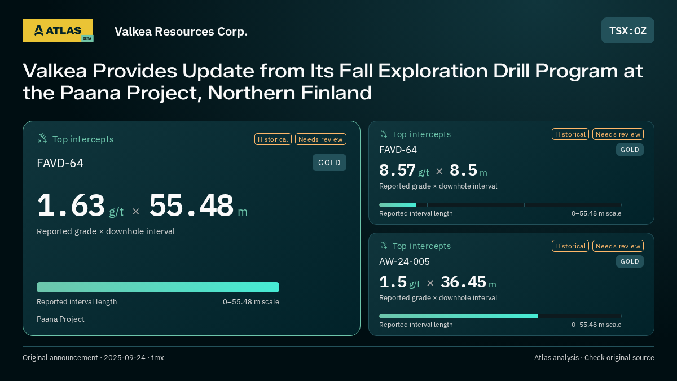The width and height of the screenshot is (677, 381).
Task: Click the Original announcement 2025-09-24 tmx footer
Action: (x=93, y=357)
